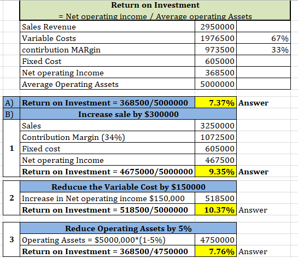
Task: Select the 'Net operating Income' label in section 1
Action: [x=107, y=160]
